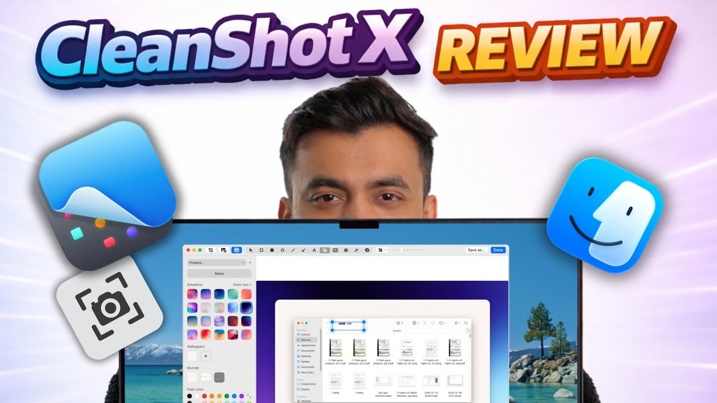Click the share icon in Finder toolbar
Image resolution: width=717 pixels, height=403 pixels.
[x=425, y=323]
